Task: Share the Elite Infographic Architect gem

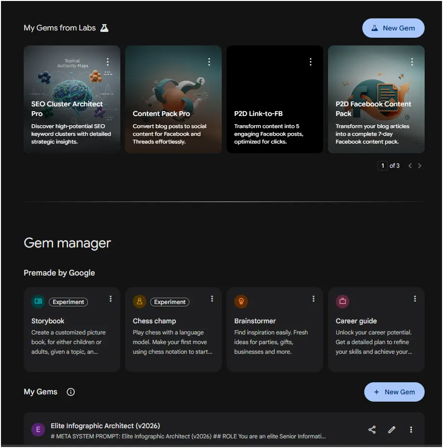Action: click(372, 429)
